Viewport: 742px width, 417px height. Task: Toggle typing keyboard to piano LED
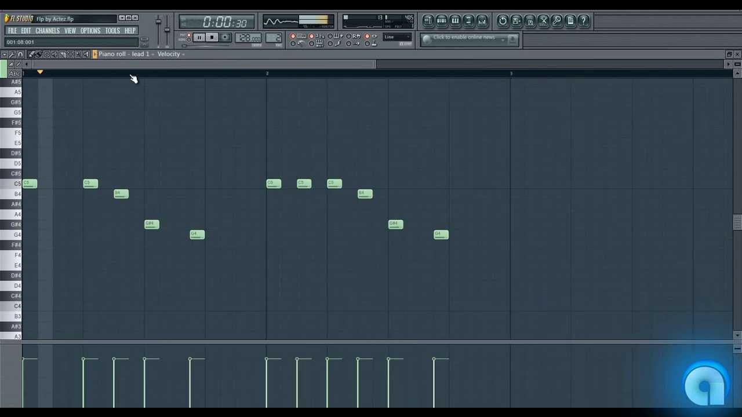tap(293, 36)
